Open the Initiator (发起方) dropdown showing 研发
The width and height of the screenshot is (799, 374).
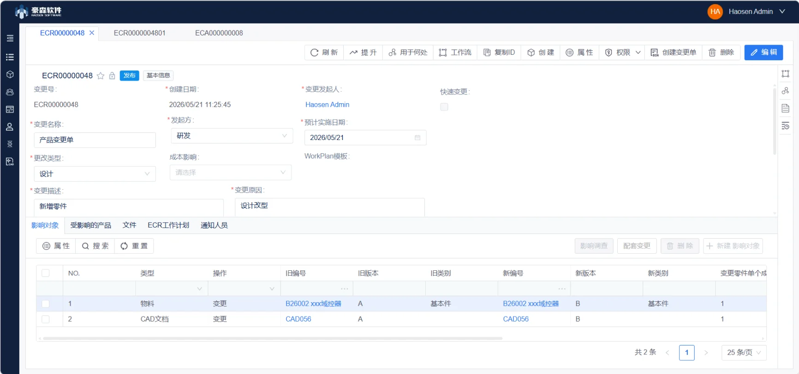click(x=232, y=136)
